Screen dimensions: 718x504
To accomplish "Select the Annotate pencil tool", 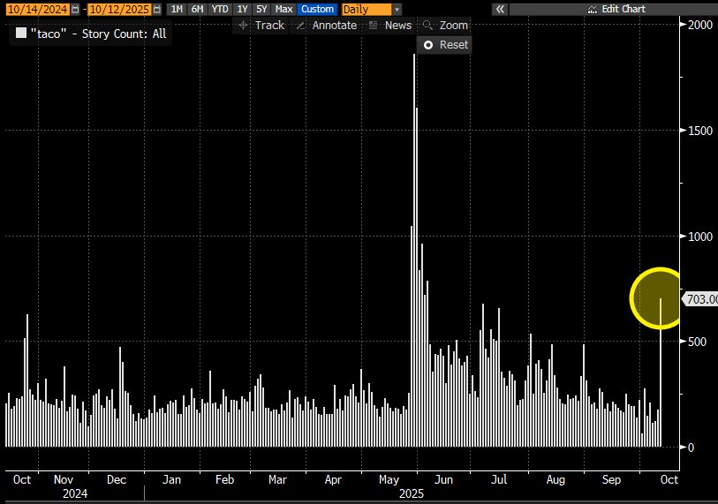I will tap(301, 26).
